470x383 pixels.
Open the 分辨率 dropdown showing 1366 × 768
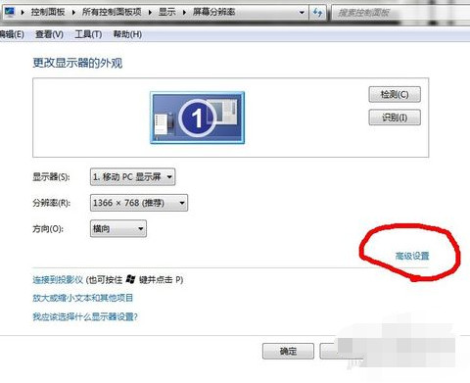[x=139, y=203]
